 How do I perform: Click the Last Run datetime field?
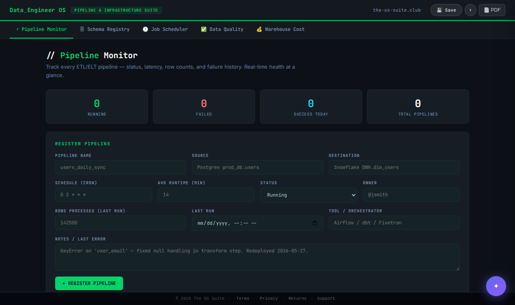pos(257,223)
